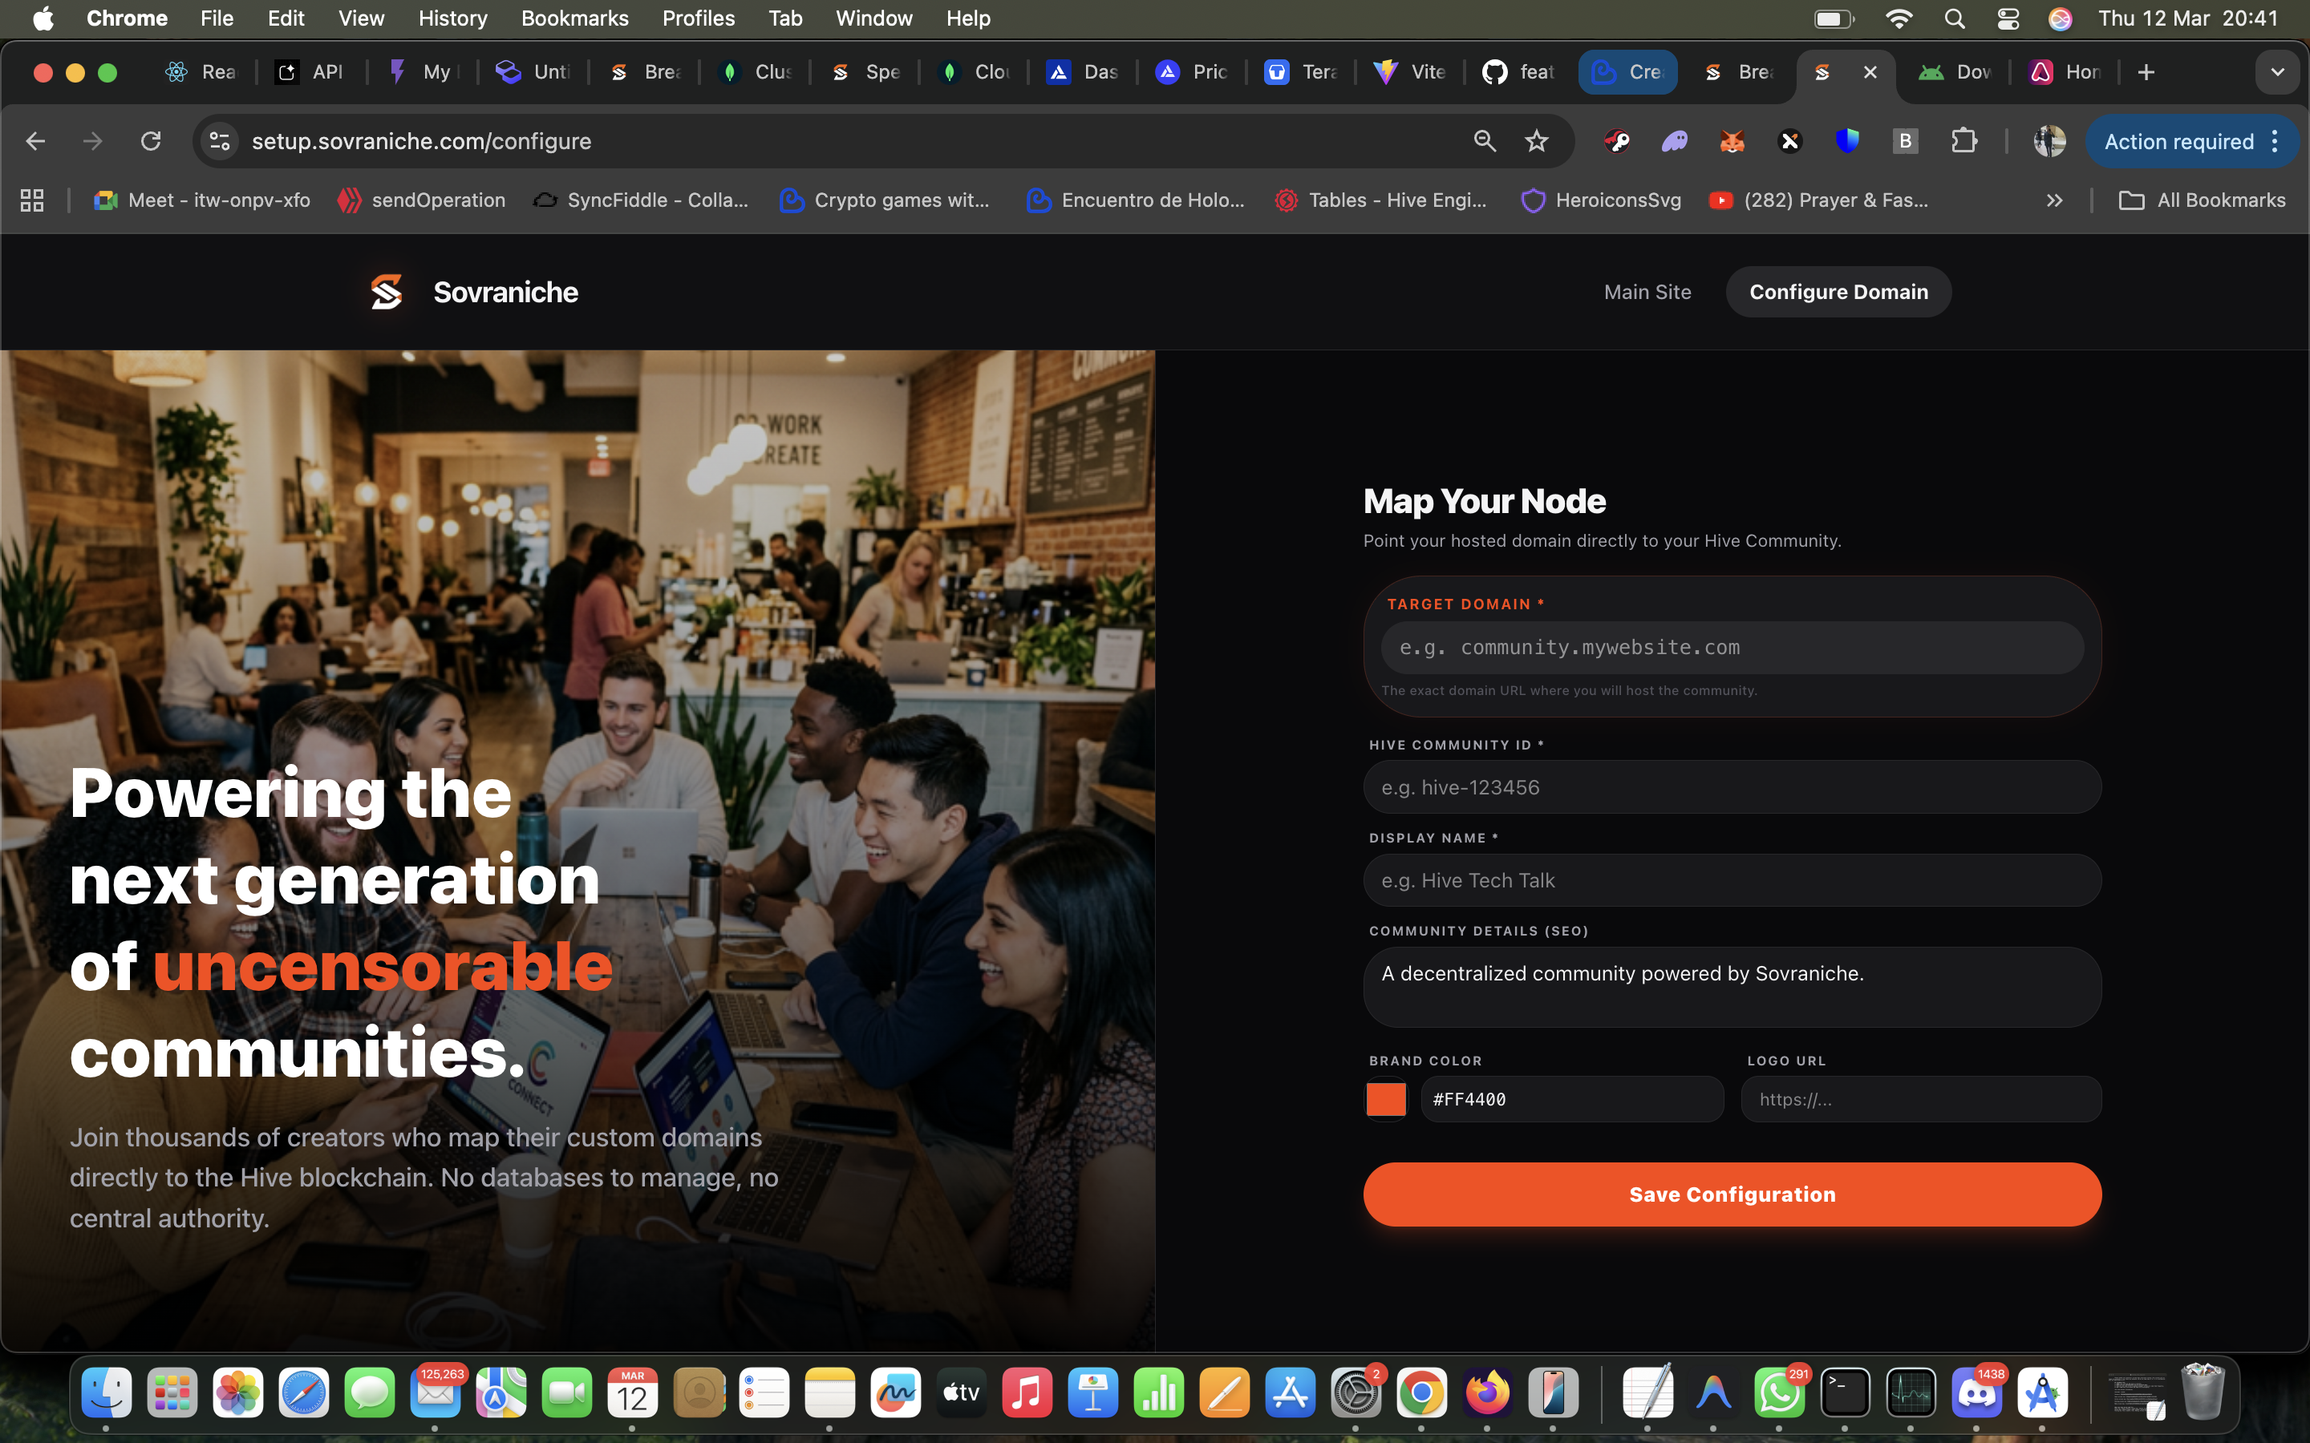Click the Save Configuration button

pyautogui.click(x=1732, y=1194)
